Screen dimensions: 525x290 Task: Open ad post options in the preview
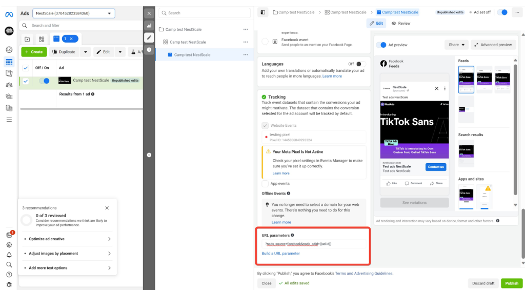coord(445,88)
